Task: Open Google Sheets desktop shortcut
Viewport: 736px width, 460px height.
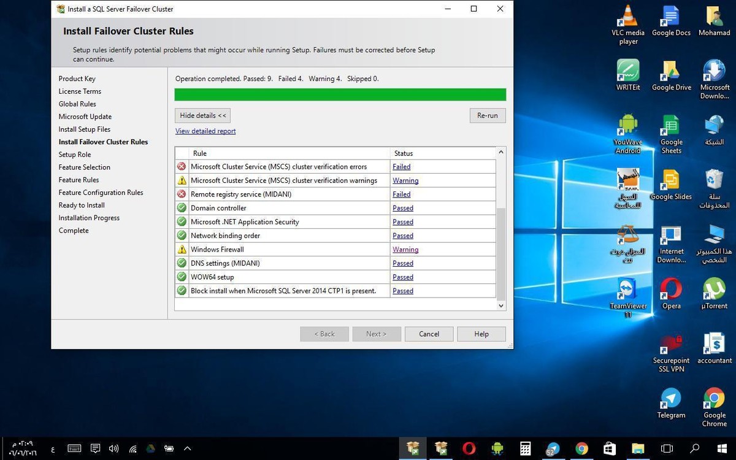Action: (671, 134)
